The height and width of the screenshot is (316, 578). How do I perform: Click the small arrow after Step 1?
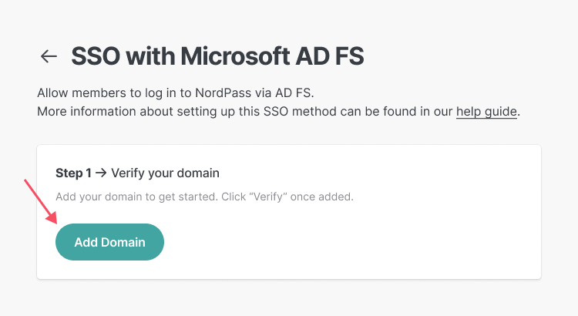[x=101, y=173]
